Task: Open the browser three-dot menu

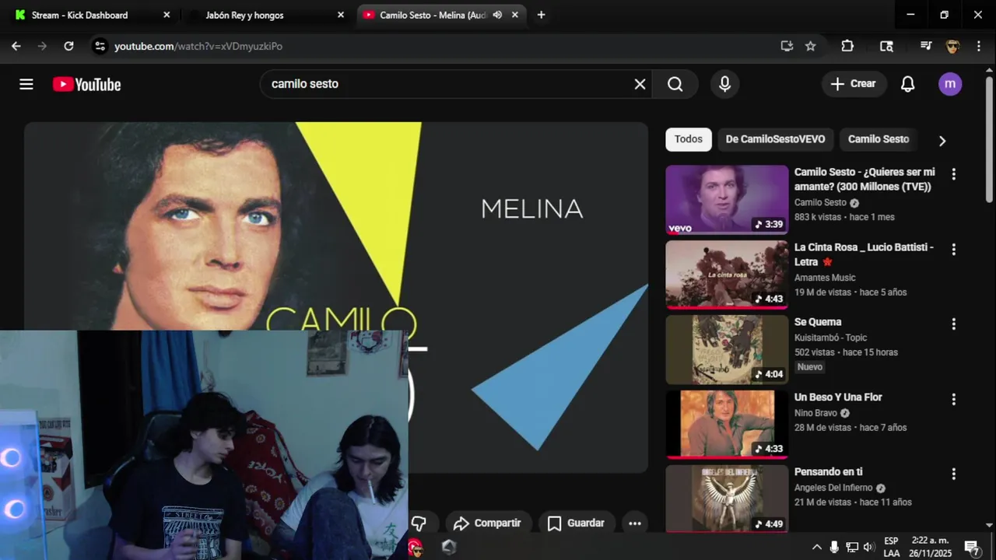Action: (x=978, y=46)
